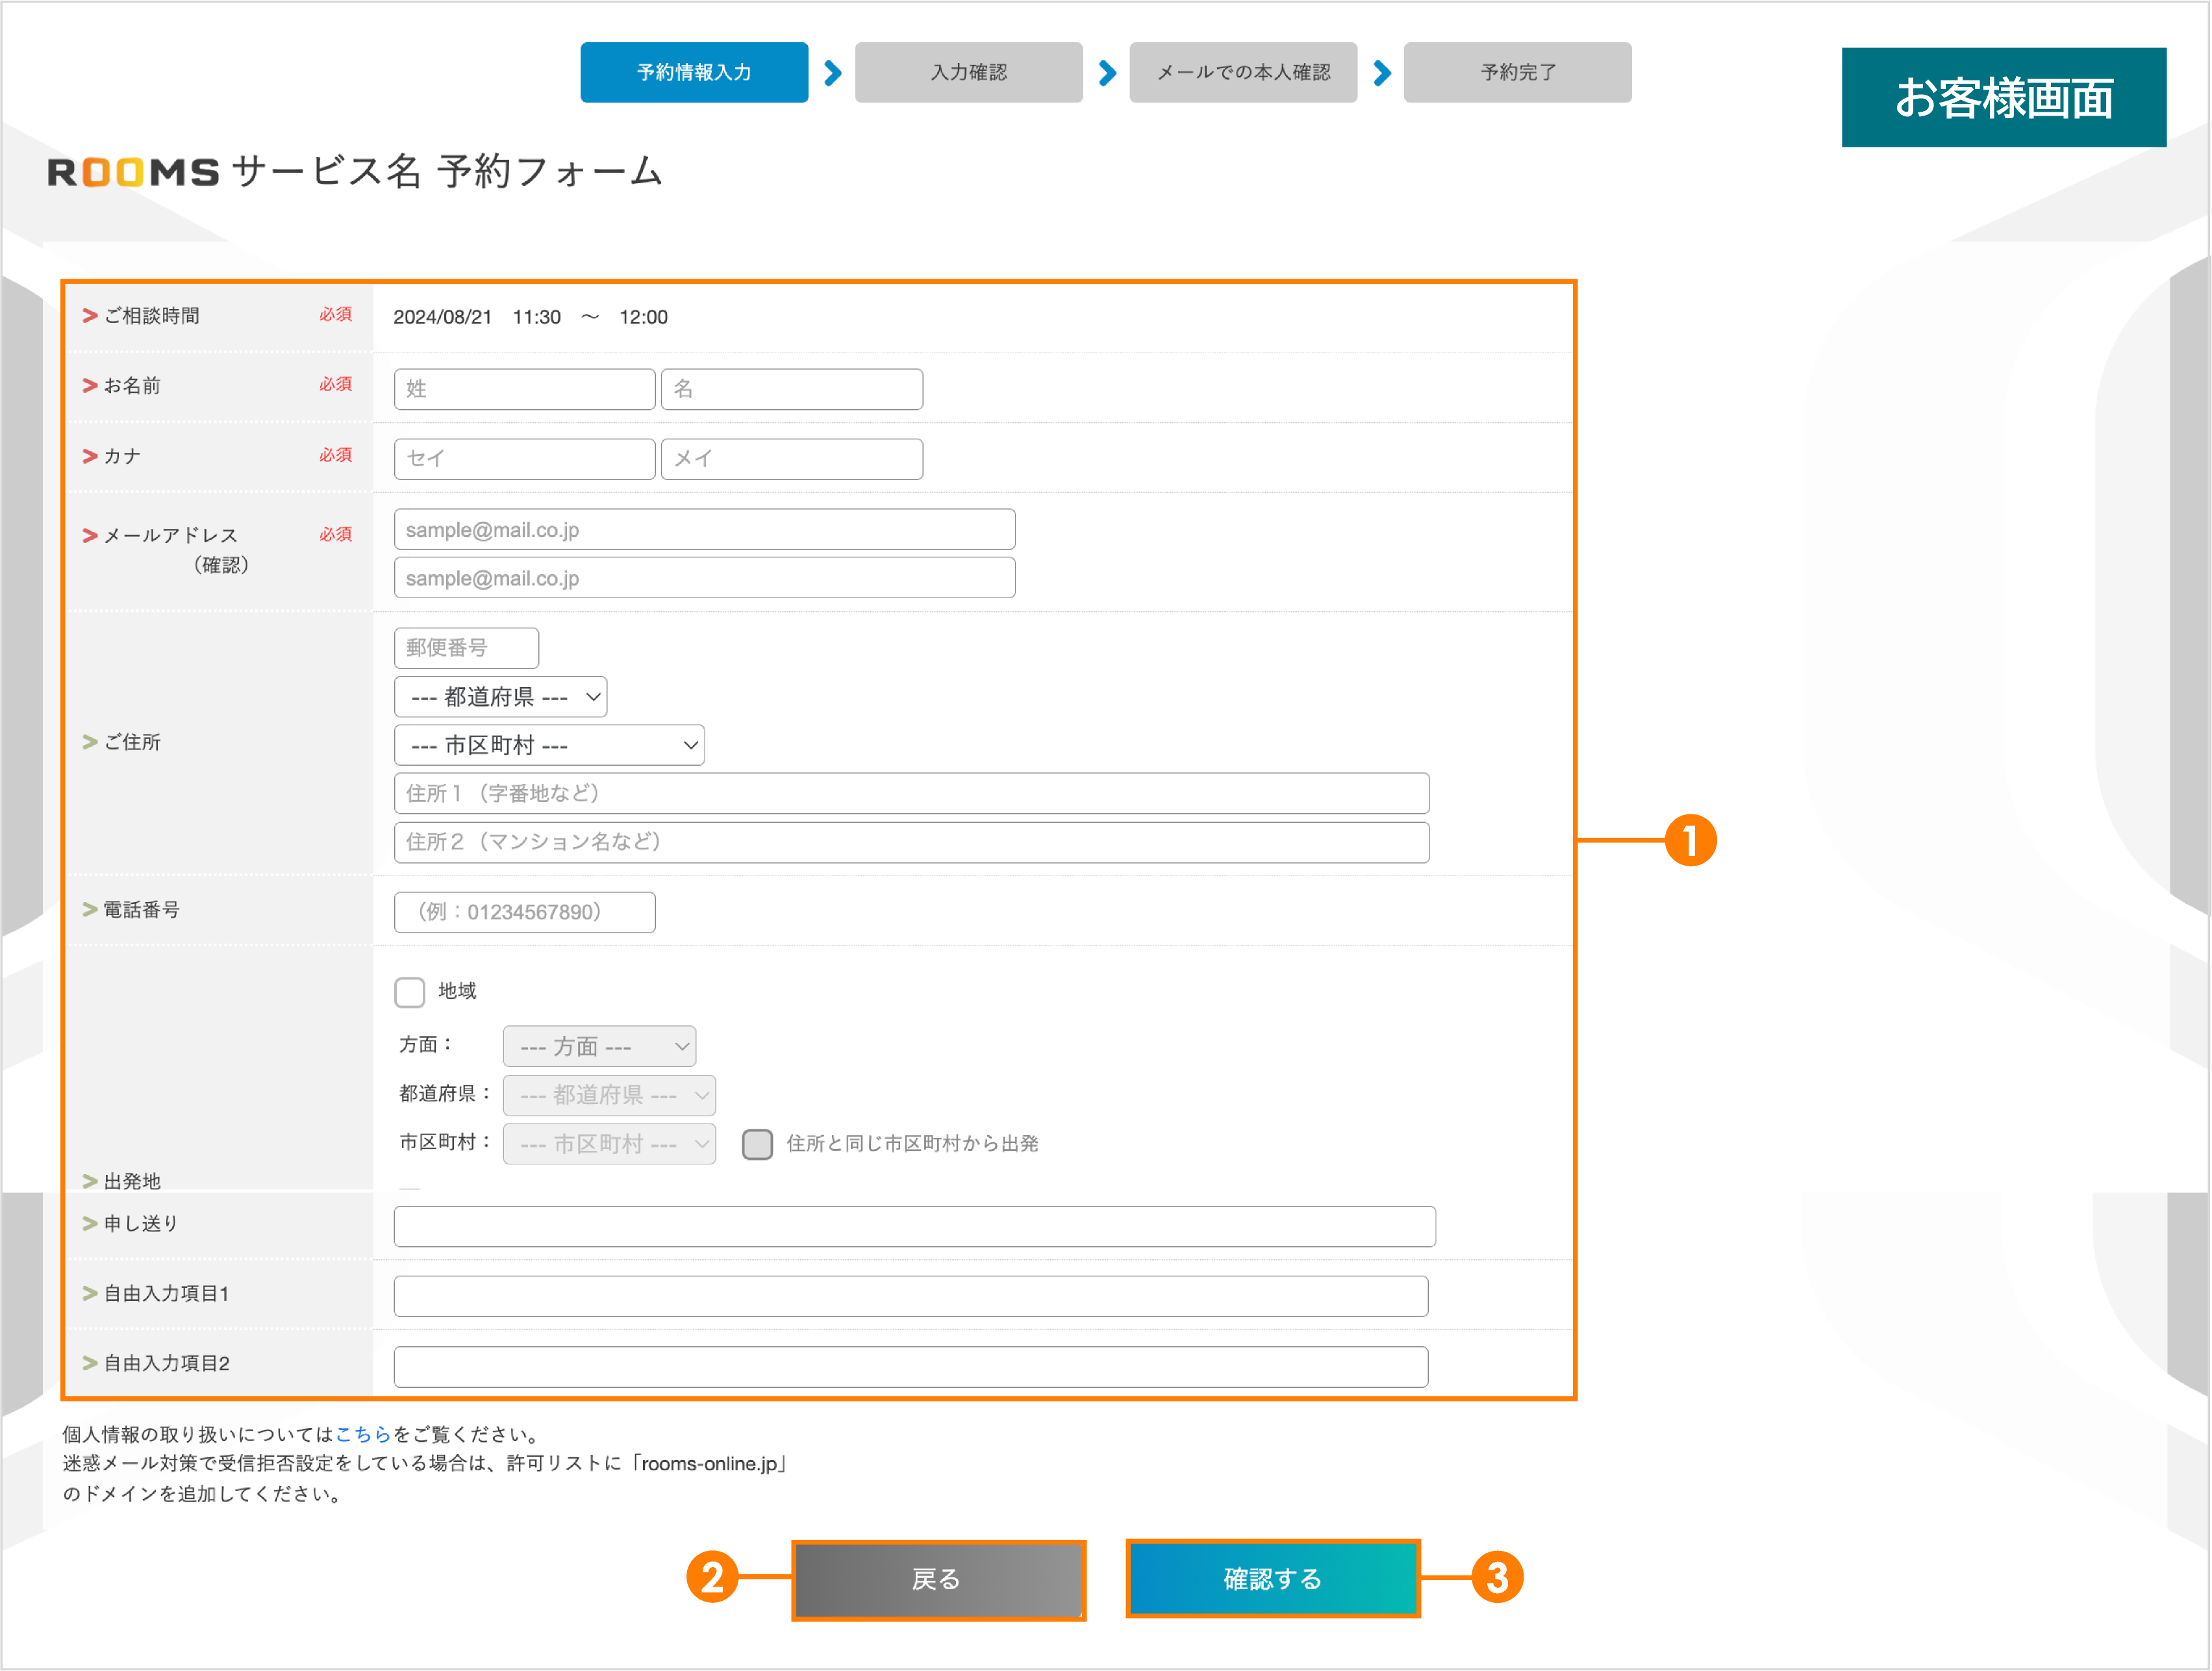Select the 予約情報入力 step tab
The width and height of the screenshot is (2212, 1671).
694,72
